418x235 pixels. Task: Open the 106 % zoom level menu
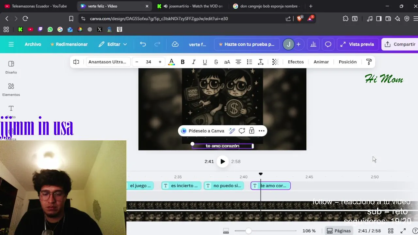[309, 231]
